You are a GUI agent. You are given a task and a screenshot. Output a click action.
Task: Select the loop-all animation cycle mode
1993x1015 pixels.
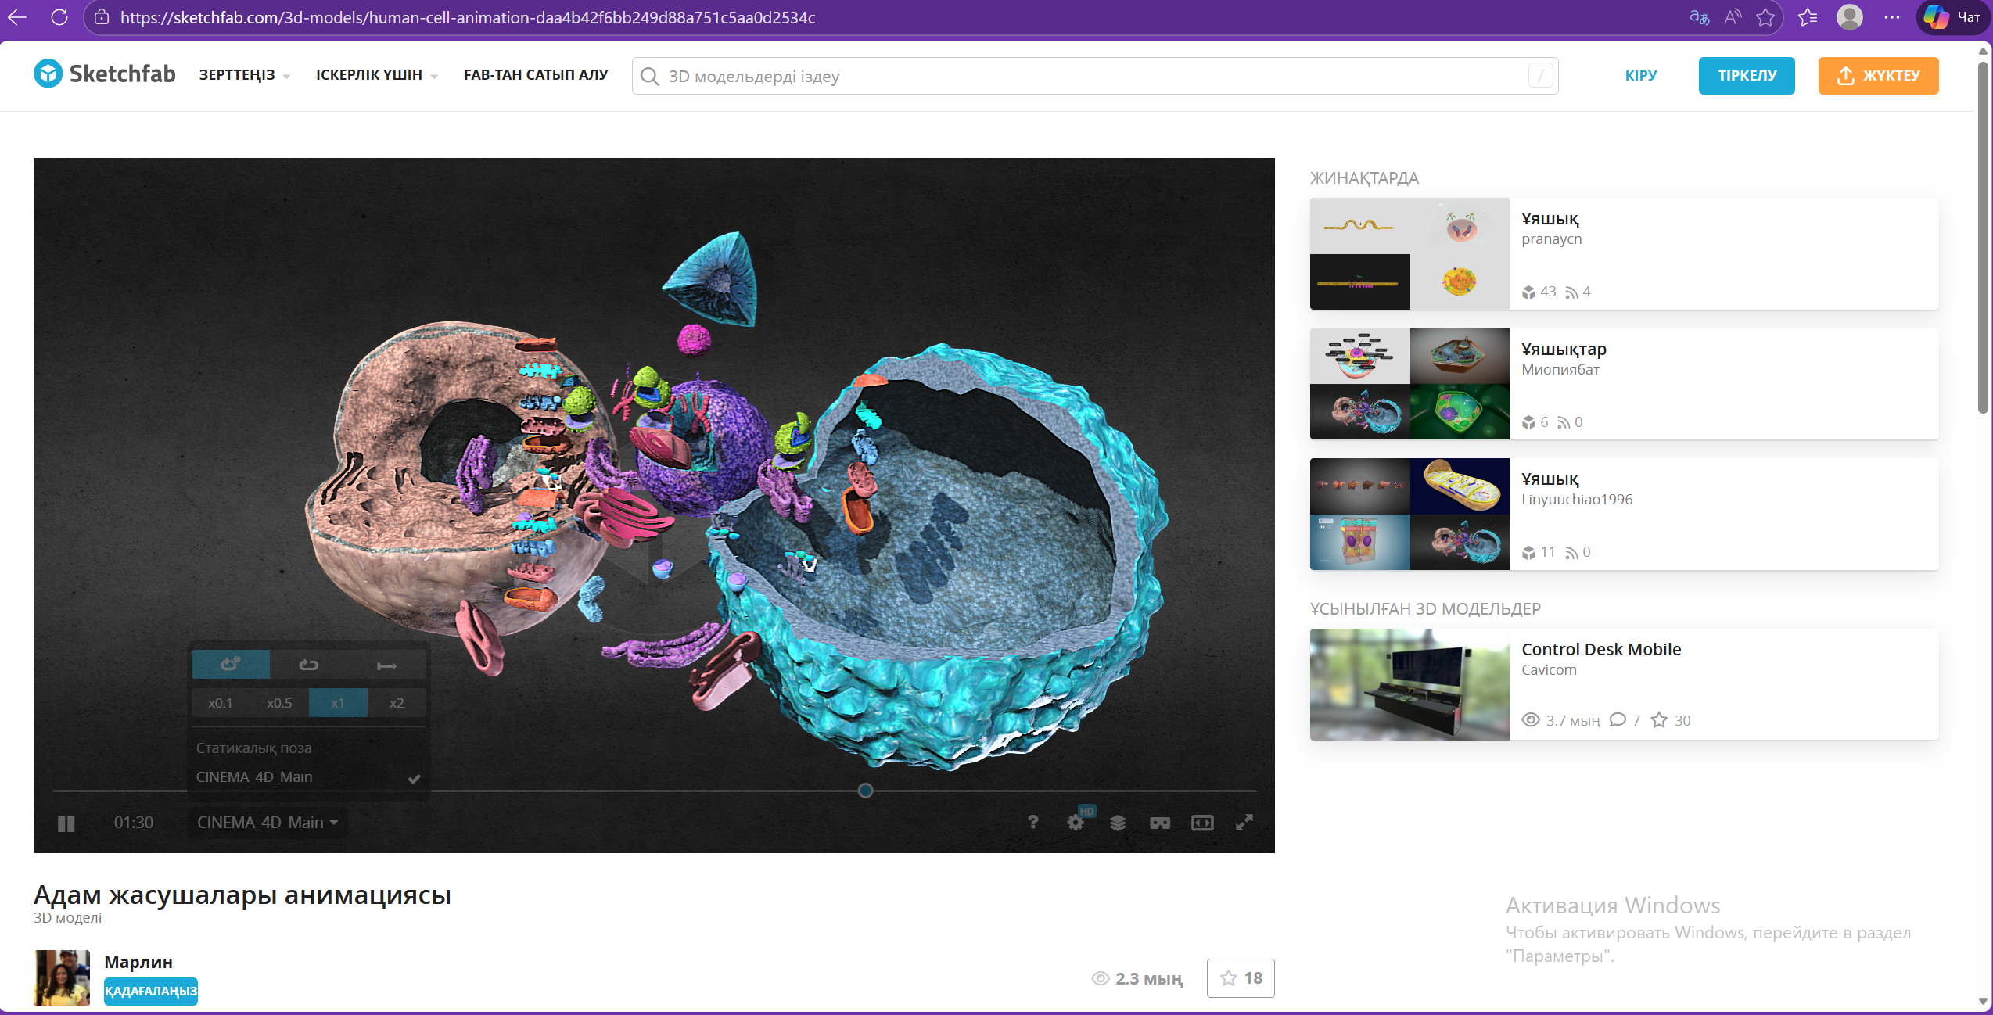click(308, 665)
